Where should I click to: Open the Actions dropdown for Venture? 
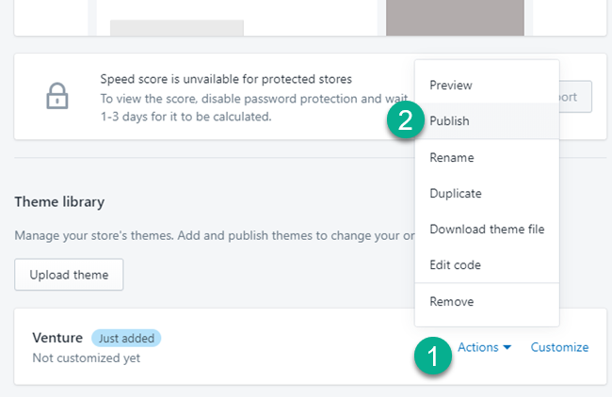click(484, 347)
